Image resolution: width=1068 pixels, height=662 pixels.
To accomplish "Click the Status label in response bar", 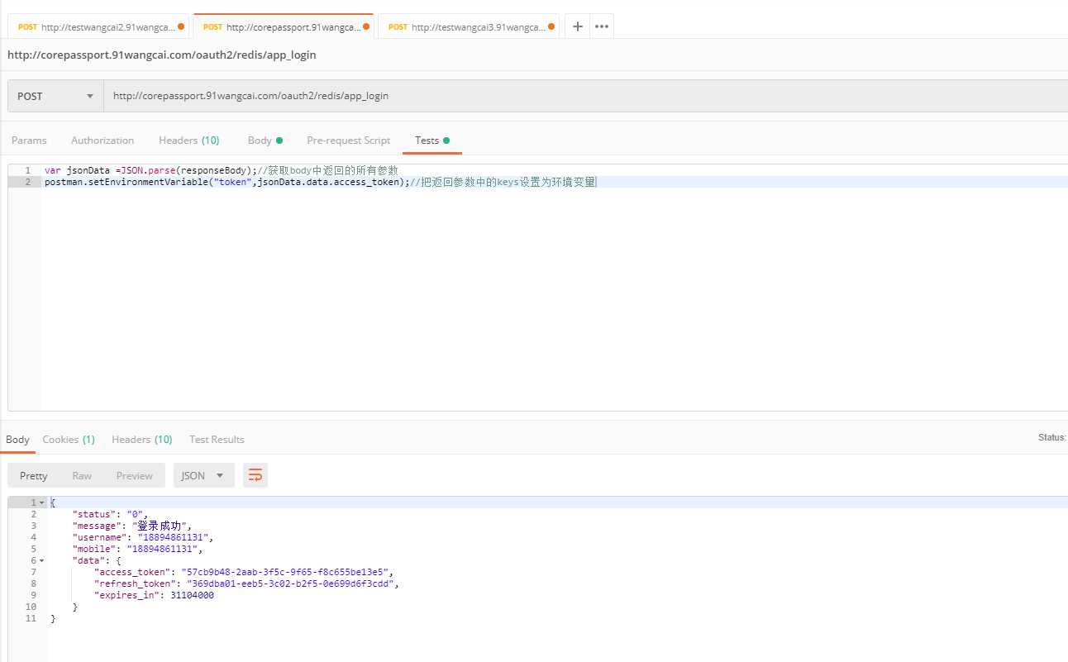I will [x=1051, y=437].
